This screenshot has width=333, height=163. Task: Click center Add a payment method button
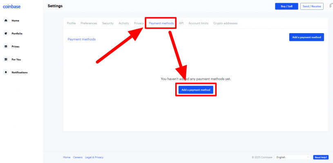pos(196,90)
